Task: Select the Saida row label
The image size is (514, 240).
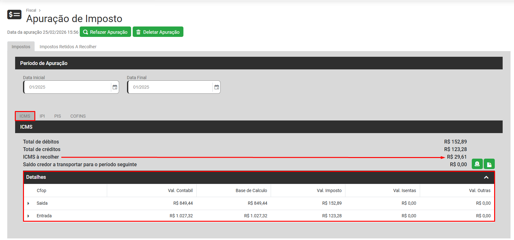Action: tap(42, 203)
